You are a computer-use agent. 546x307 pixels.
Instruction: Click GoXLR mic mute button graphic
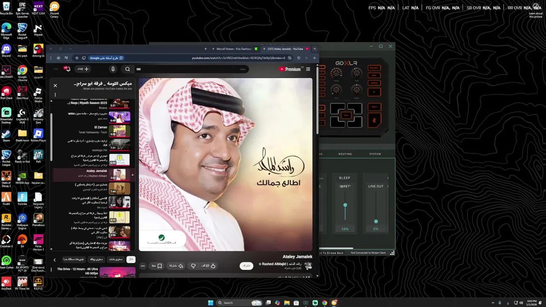pyautogui.click(x=374, y=121)
